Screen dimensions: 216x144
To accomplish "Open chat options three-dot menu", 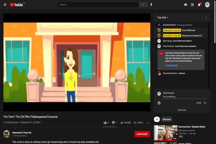I will click(206, 18).
